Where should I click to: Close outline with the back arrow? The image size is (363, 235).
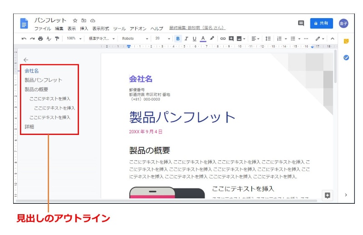click(26, 60)
